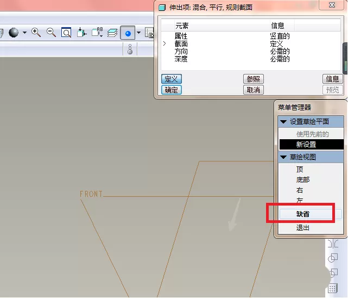The height and width of the screenshot is (298, 348).
Task: Click the 确定 button
Action: tap(172, 90)
